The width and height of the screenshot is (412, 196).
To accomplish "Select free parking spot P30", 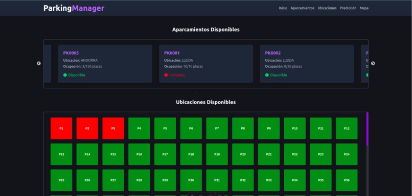I will coord(191,180).
